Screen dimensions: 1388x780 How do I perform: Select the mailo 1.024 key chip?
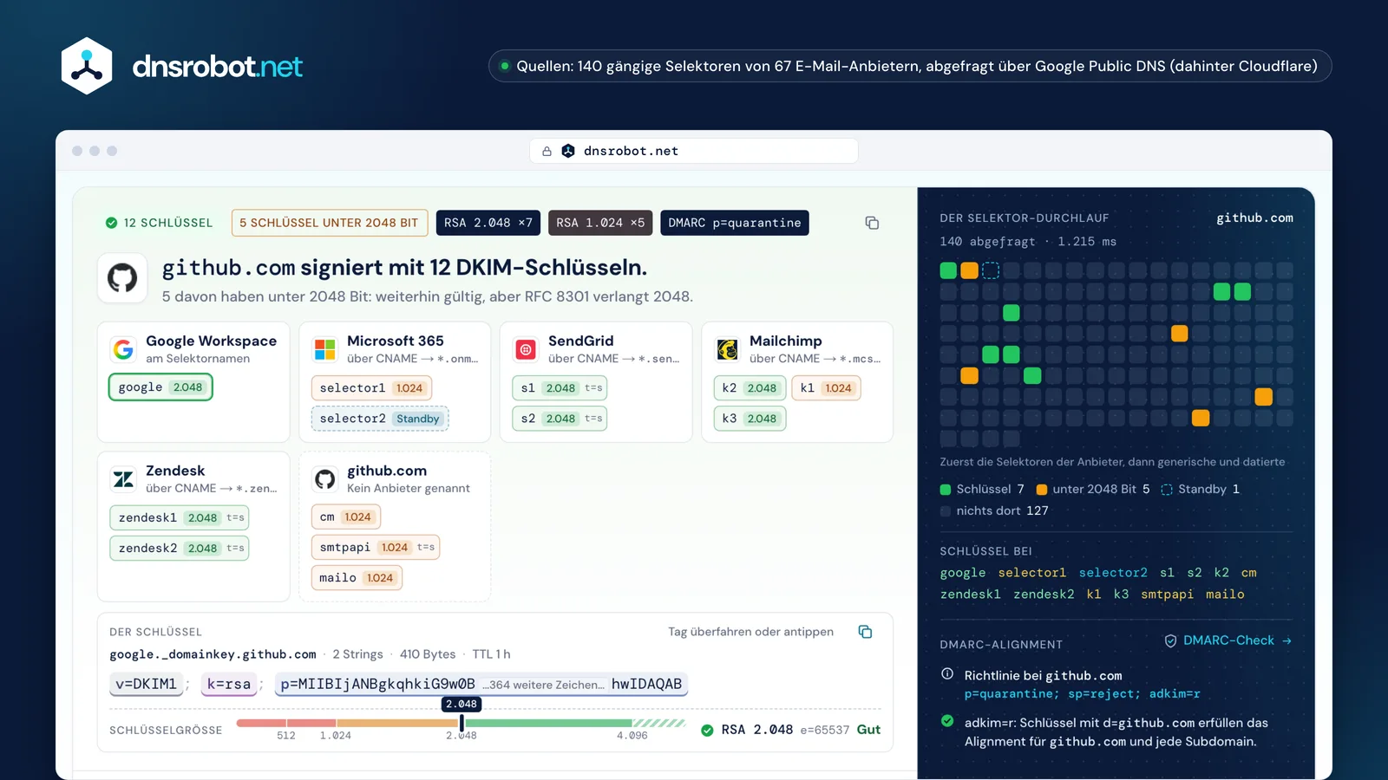[x=357, y=577]
